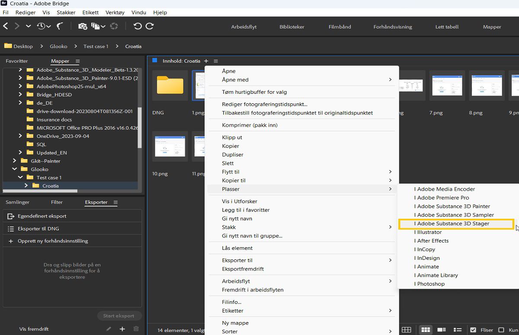Expand the OneDrive_2023-09-04 folder

tap(20, 136)
